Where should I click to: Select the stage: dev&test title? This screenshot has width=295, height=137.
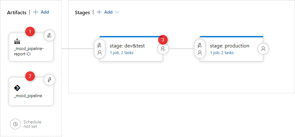point(127,46)
